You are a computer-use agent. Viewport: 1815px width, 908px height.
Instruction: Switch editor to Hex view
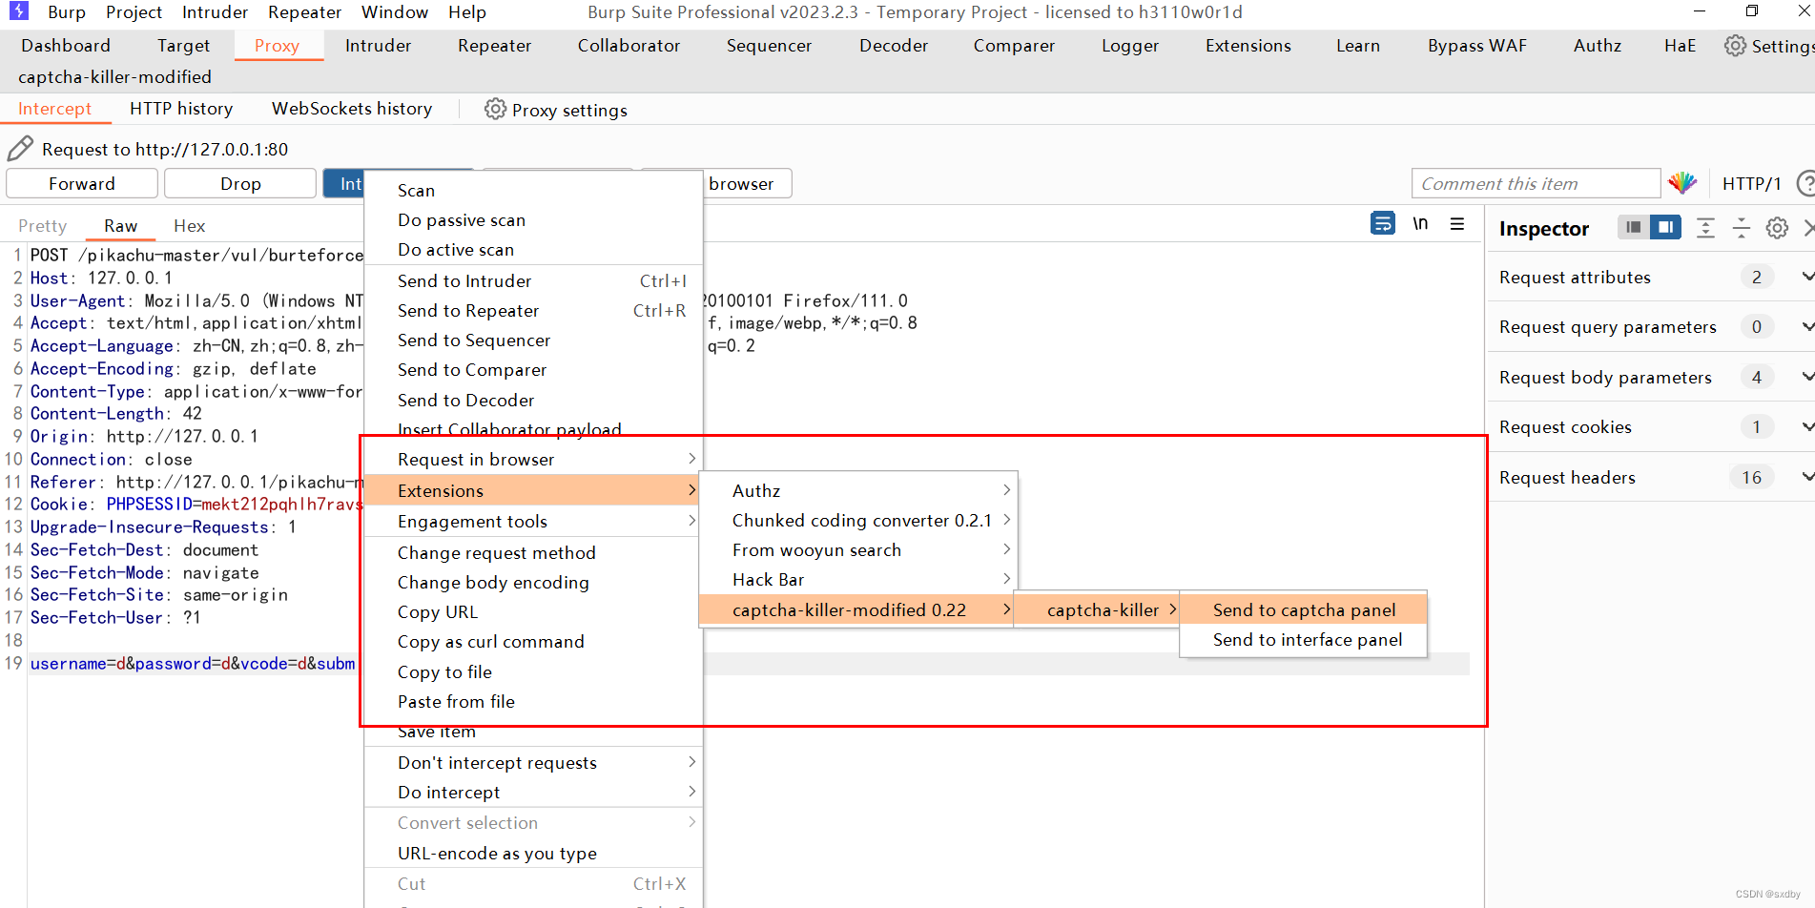(x=189, y=225)
